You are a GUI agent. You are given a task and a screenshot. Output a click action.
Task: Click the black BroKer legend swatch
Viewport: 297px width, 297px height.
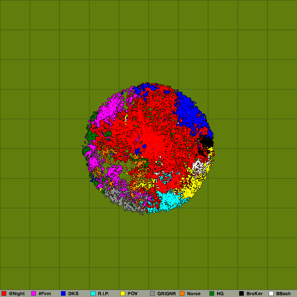pyautogui.click(x=241, y=293)
